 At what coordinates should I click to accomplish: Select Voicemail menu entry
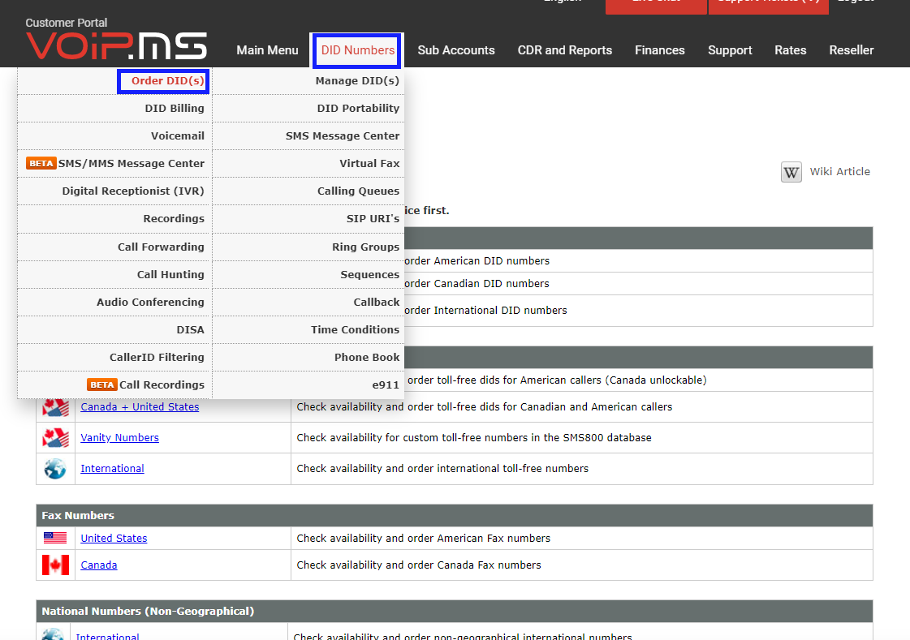[178, 136]
